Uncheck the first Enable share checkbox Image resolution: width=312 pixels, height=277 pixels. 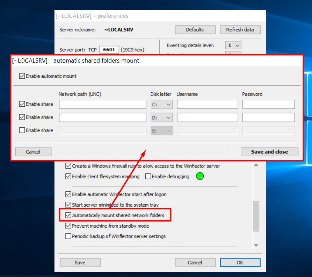22,104
